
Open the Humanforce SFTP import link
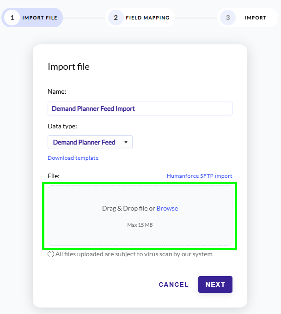point(199,176)
